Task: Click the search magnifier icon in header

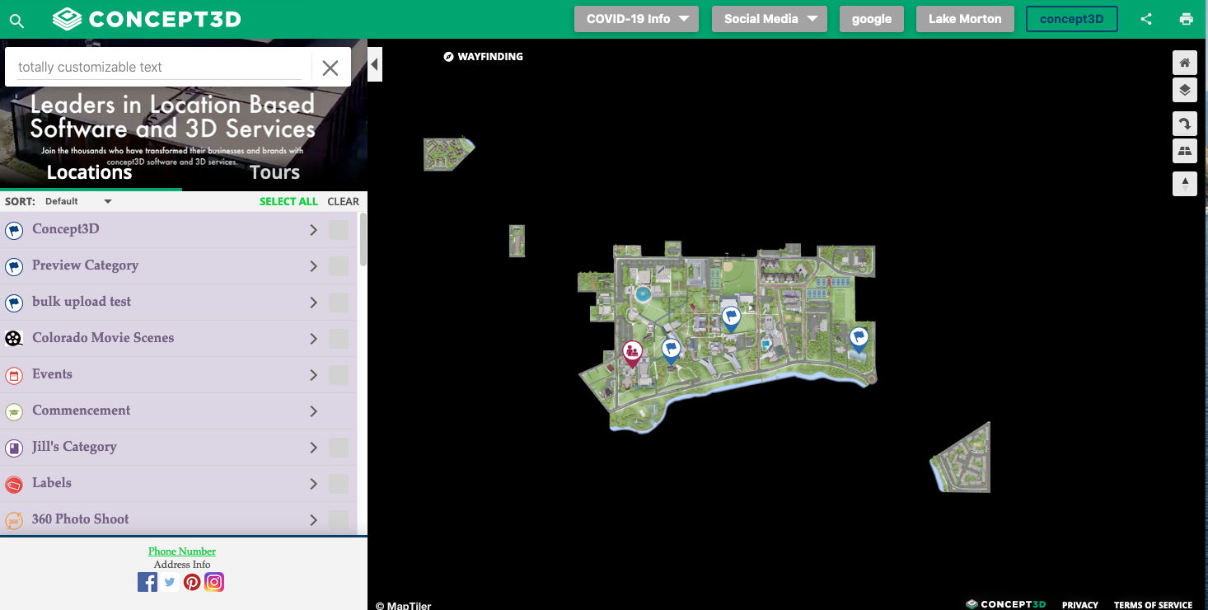Action: pos(16,21)
